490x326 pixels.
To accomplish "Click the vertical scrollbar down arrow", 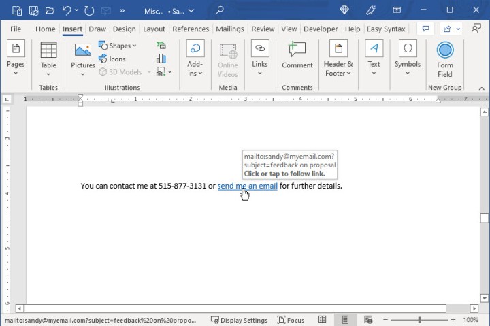I will point(484,297).
